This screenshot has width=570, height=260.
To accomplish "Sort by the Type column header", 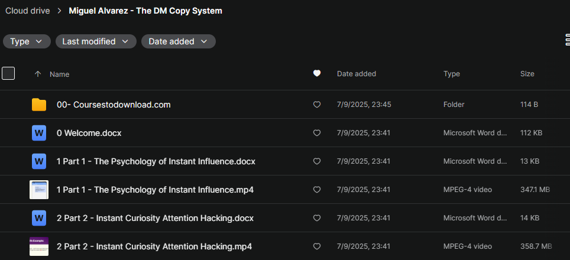I will 452,74.
